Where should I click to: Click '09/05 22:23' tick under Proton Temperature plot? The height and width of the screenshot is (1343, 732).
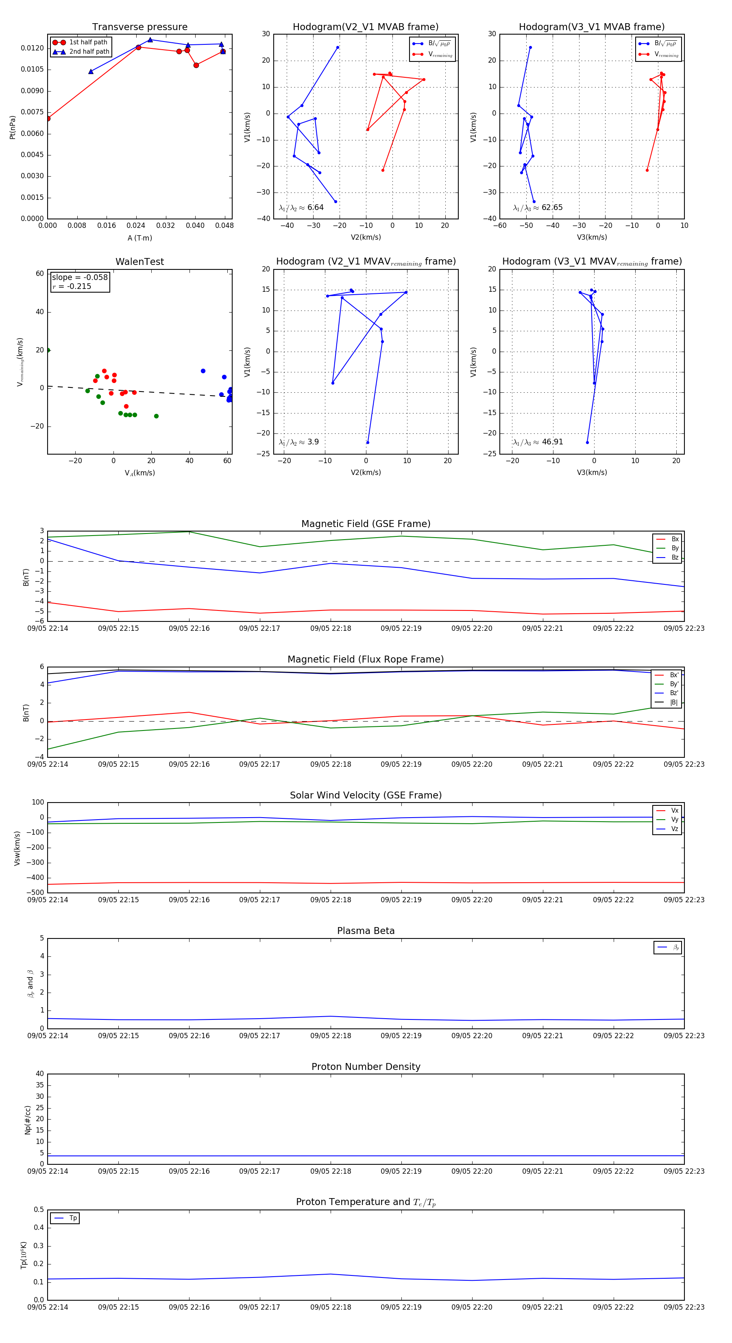(684, 1307)
